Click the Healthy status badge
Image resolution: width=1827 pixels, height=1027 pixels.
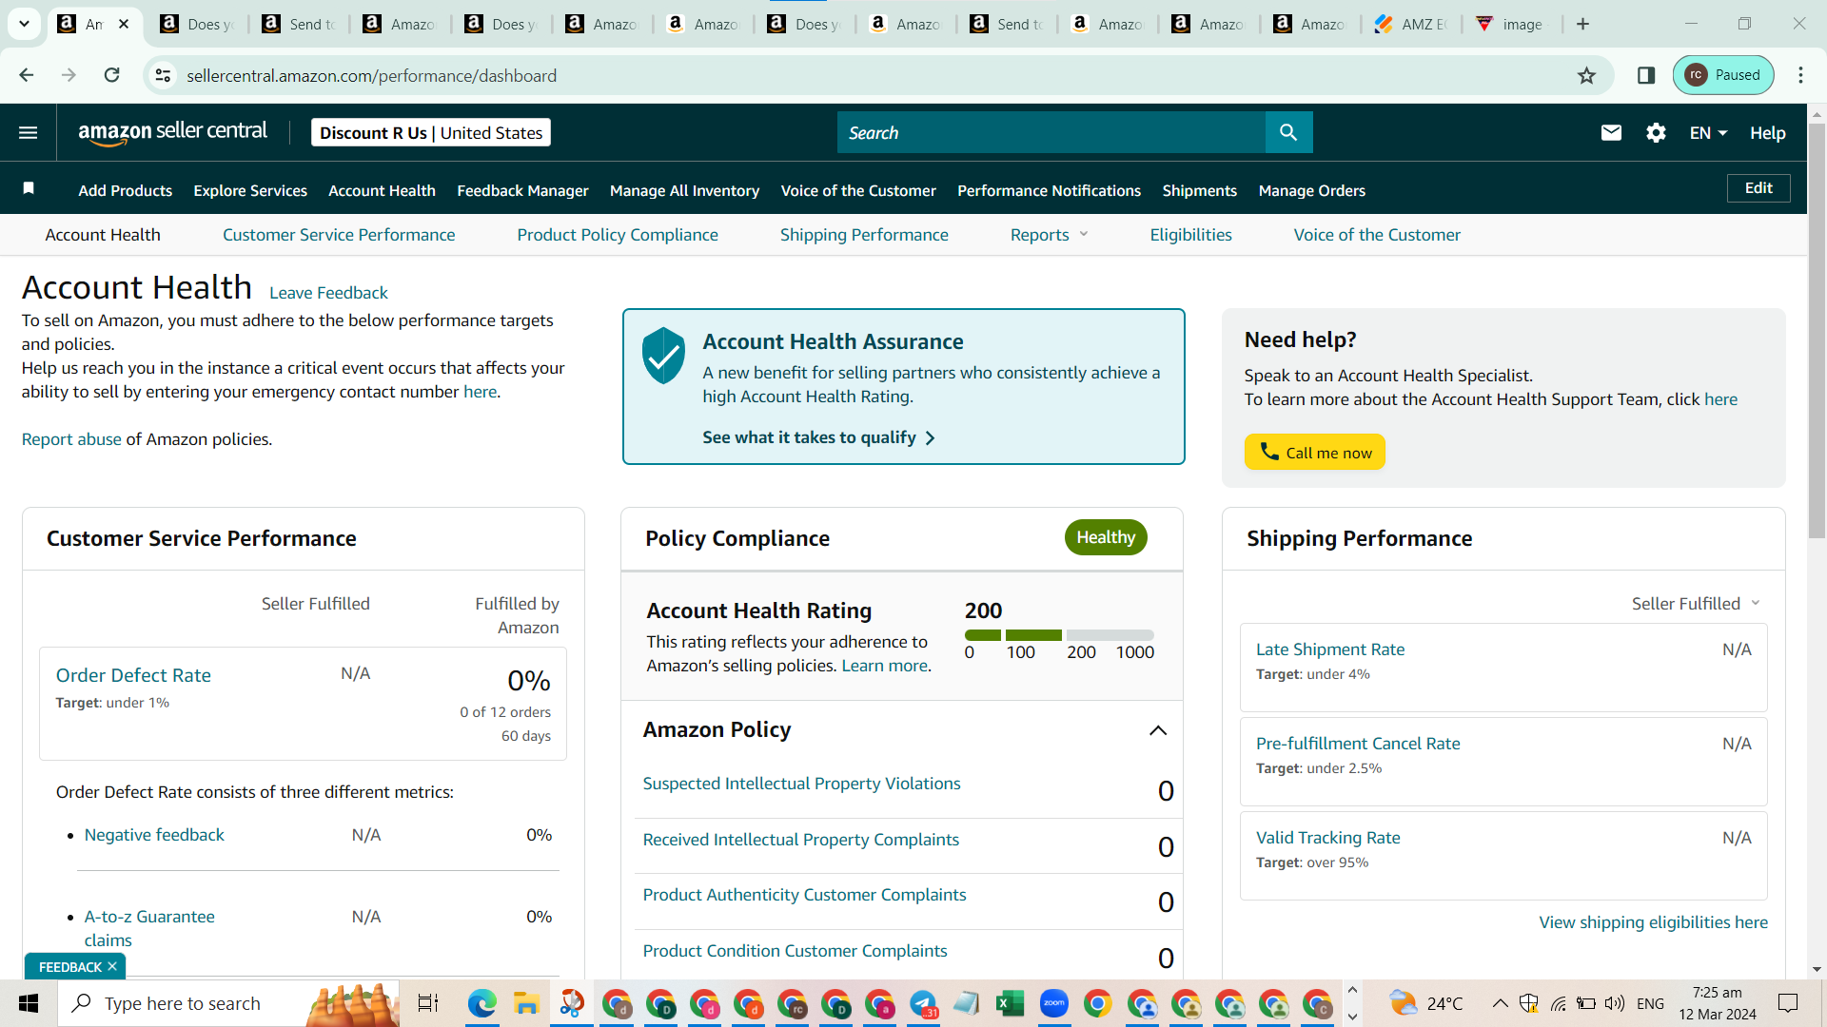pyautogui.click(x=1106, y=537)
